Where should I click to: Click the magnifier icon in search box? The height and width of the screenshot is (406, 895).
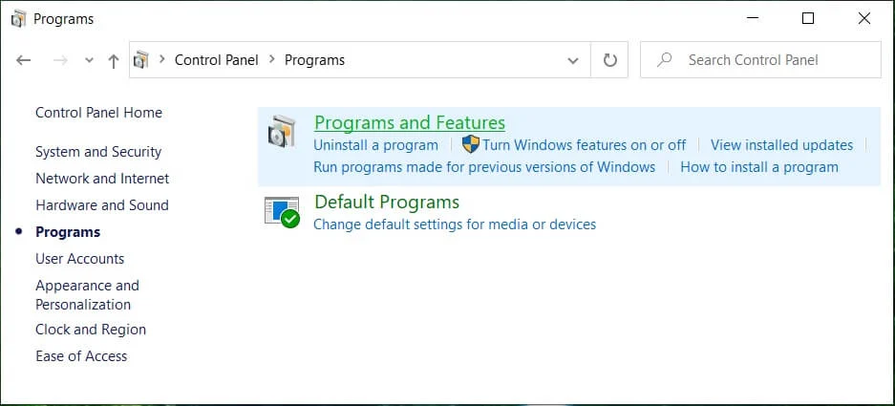point(665,60)
